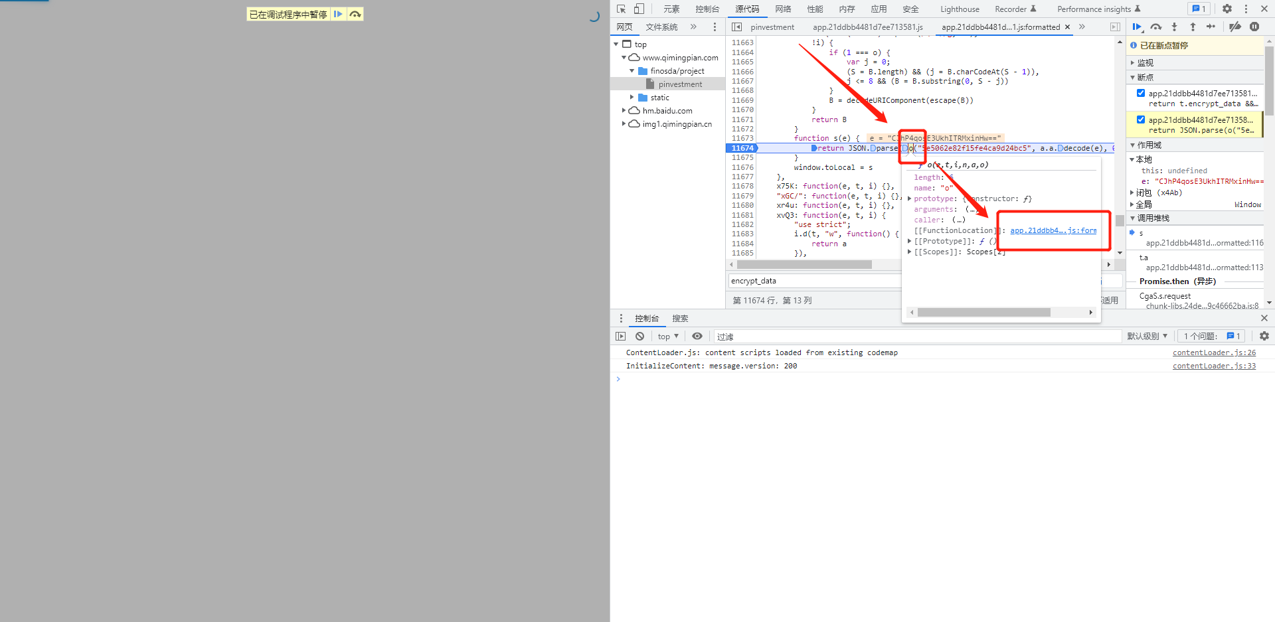The image size is (1275, 622).
Task: Close the console drawer
Action: click(x=1264, y=318)
